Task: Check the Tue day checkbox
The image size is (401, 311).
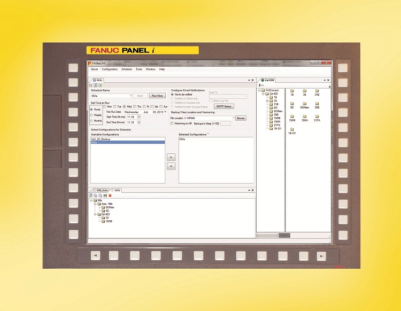Action: tap(115, 106)
